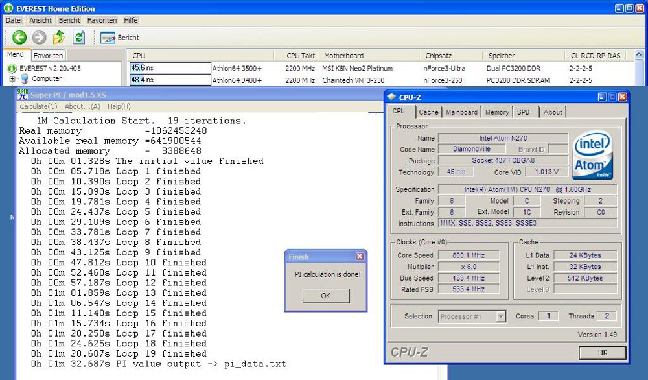The height and width of the screenshot is (380, 648).
Task: Switch to the Favoriten tab in EVEREST
Action: point(49,56)
